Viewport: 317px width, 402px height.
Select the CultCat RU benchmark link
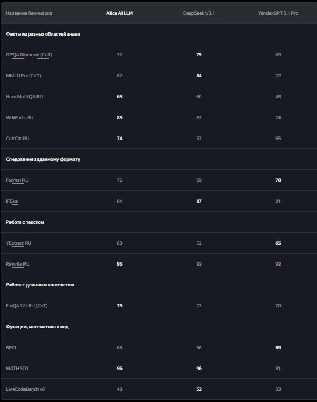pos(17,139)
